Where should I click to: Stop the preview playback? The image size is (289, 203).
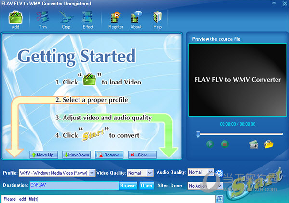tap(224, 144)
